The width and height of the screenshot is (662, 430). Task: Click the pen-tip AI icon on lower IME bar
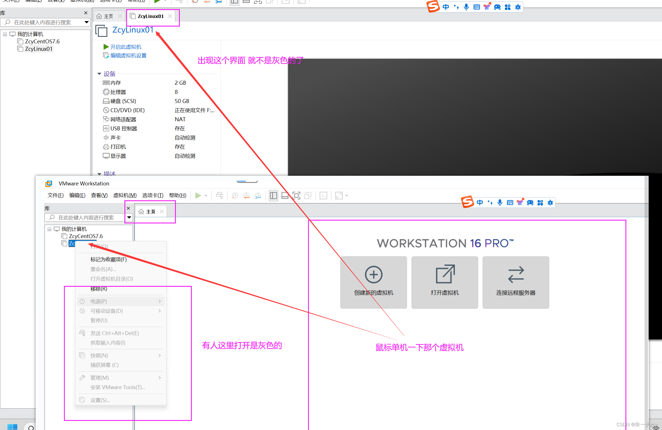(x=550, y=203)
